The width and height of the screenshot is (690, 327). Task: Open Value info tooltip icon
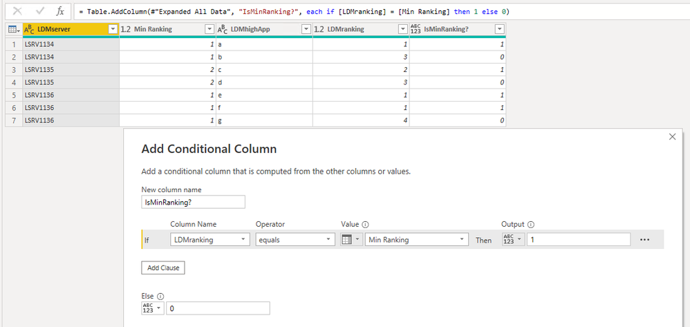click(x=365, y=225)
